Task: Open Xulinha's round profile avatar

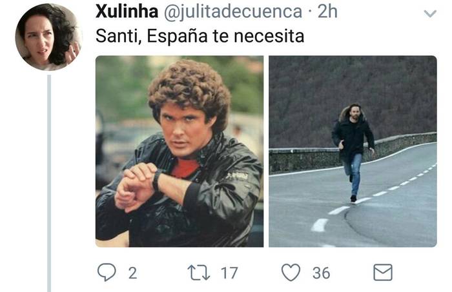Action: tap(48, 37)
